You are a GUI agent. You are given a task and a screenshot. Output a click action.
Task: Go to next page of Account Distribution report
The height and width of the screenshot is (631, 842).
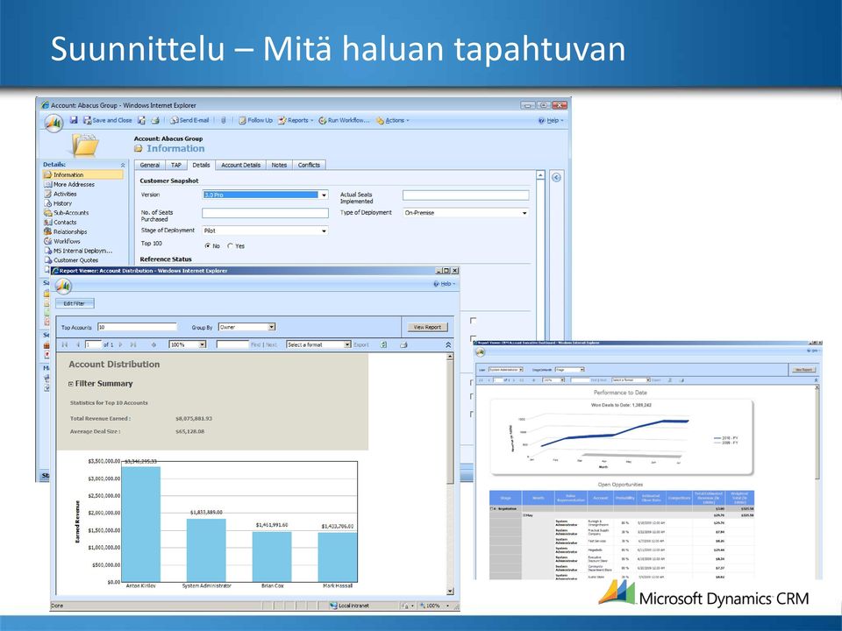(120, 344)
